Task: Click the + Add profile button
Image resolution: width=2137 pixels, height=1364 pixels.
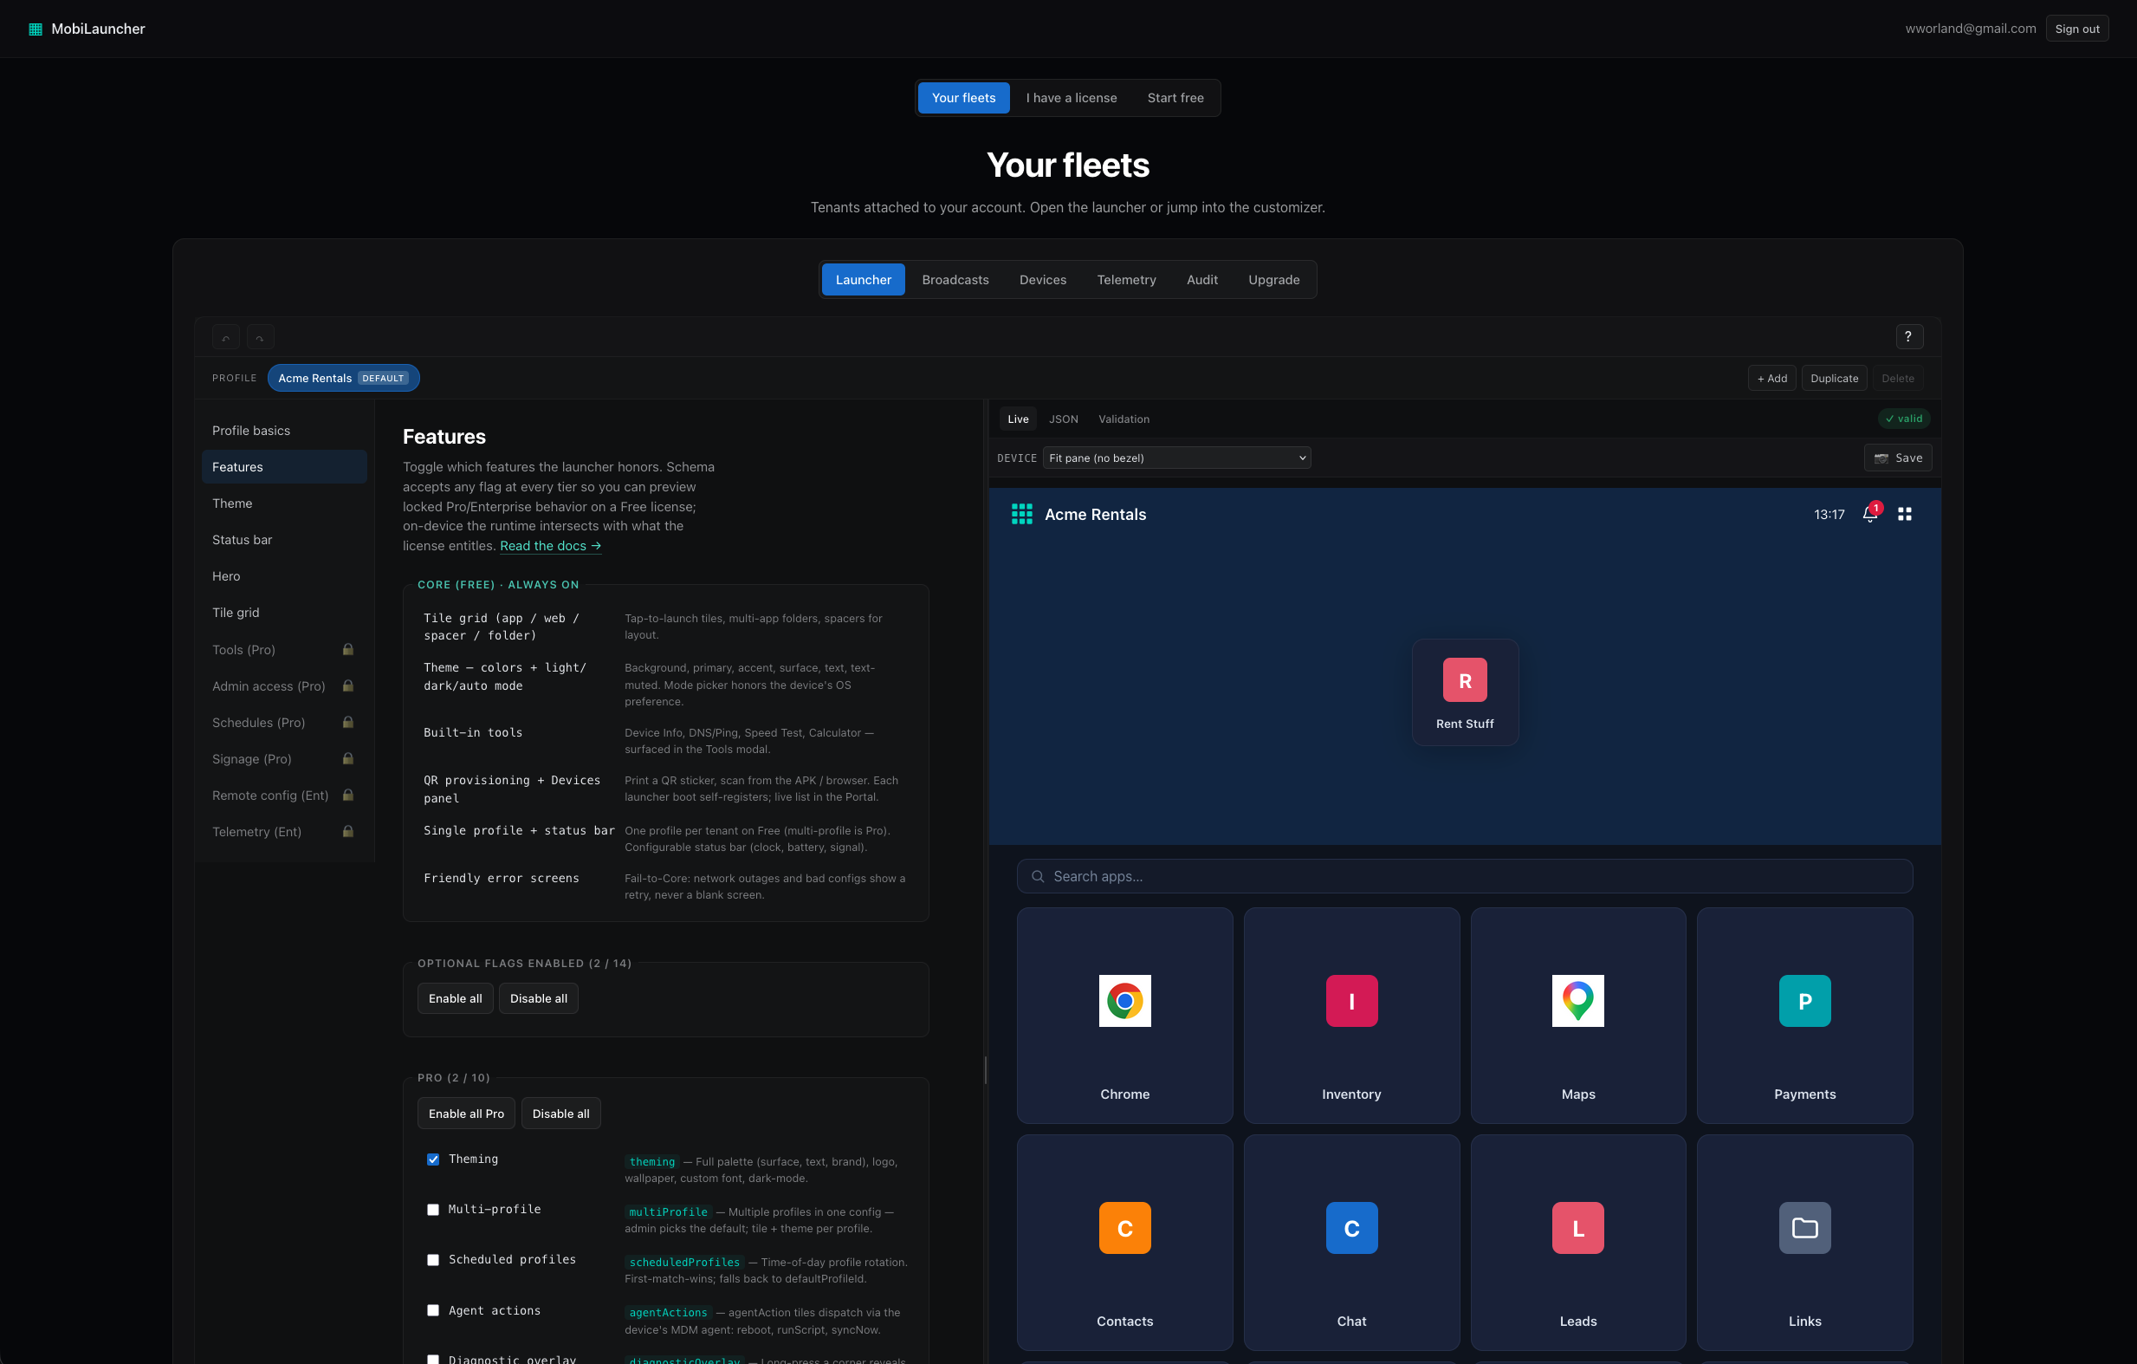Action: [x=1771, y=379]
